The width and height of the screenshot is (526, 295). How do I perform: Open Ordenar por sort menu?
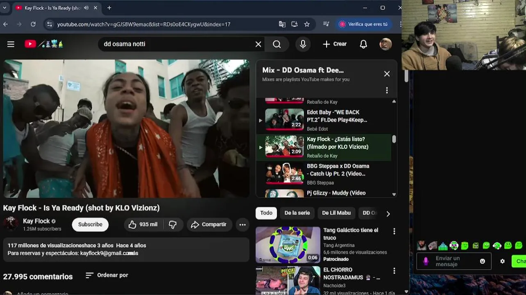click(x=107, y=275)
